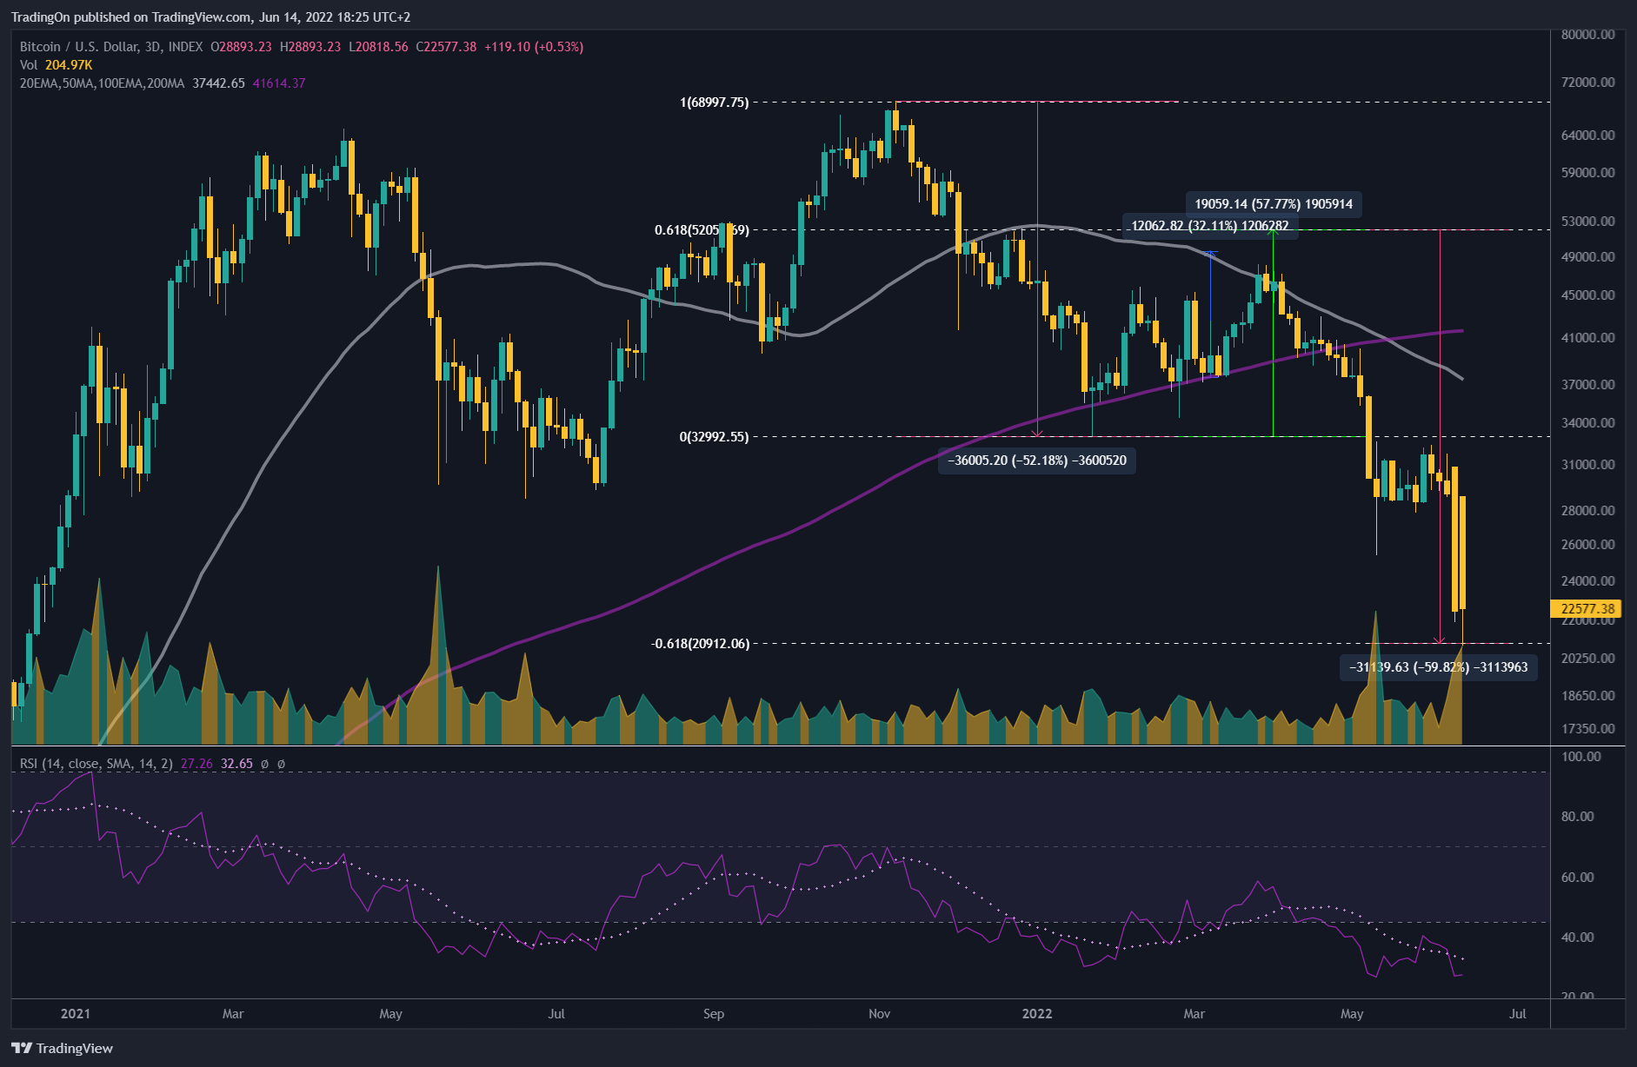Click the 24000.00 price axis label
Screen dimensions: 1637x1067
click(x=1588, y=581)
